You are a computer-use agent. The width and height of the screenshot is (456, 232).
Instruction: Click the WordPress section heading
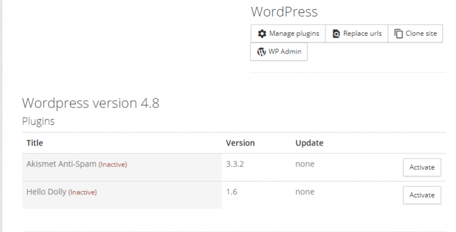coord(284,12)
